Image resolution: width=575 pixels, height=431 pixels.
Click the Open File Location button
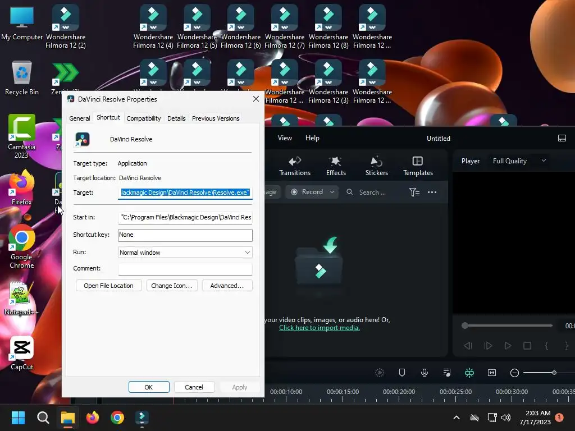[x=108, y=286]
